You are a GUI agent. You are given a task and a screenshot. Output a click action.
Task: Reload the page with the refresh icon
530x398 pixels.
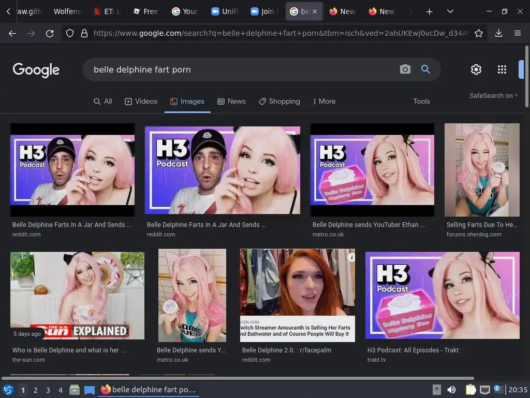pyautogui.click(x=50, y=33)
